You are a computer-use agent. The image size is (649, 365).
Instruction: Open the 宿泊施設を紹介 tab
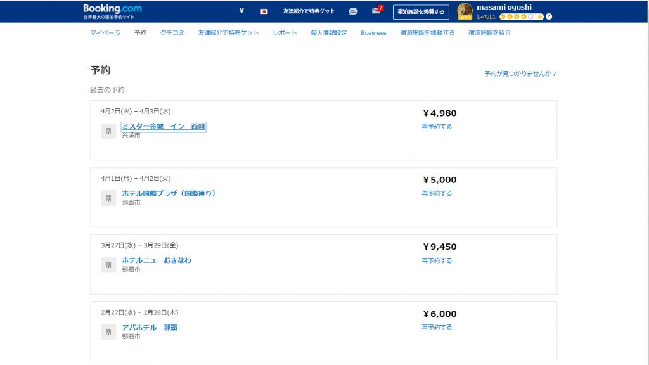coord(490,33)
